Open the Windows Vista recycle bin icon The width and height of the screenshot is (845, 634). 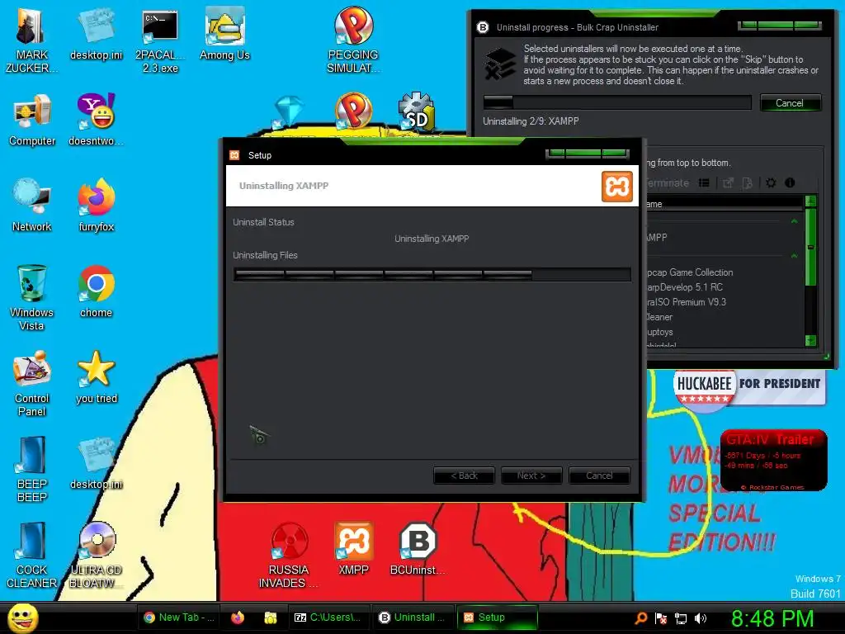[31, 297]
